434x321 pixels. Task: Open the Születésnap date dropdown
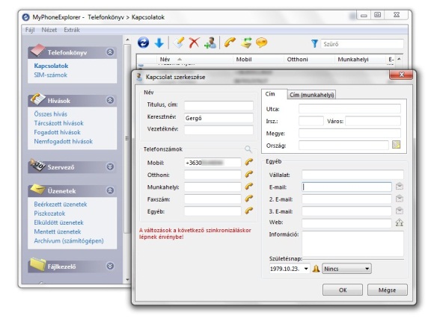tap(306, 269)
